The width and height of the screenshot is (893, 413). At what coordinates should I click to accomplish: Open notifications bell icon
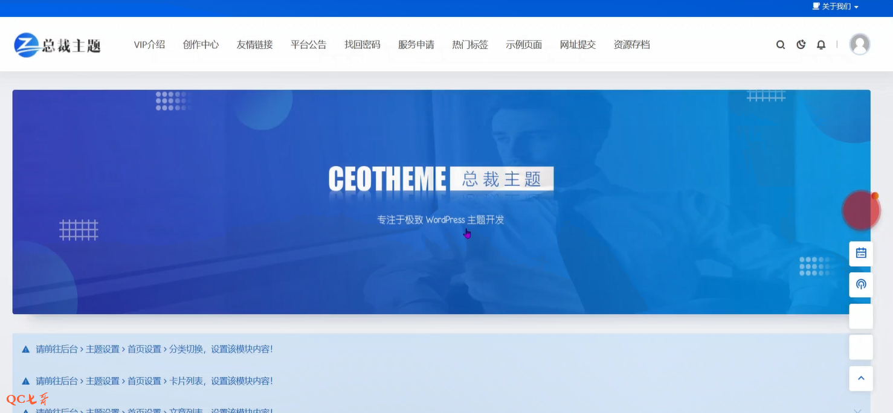tap(821, 45)
